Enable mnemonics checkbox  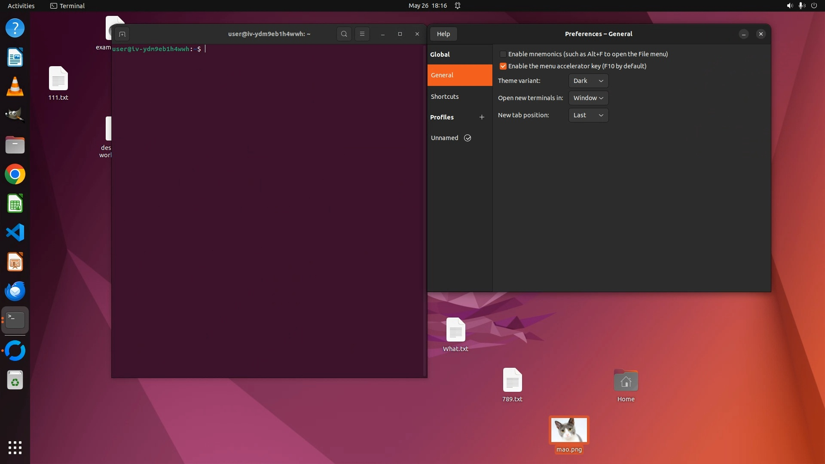[x=503, y=54]
